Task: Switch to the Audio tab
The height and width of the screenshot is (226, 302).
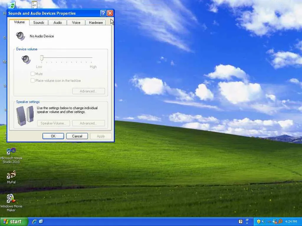Action: point(58,22)
